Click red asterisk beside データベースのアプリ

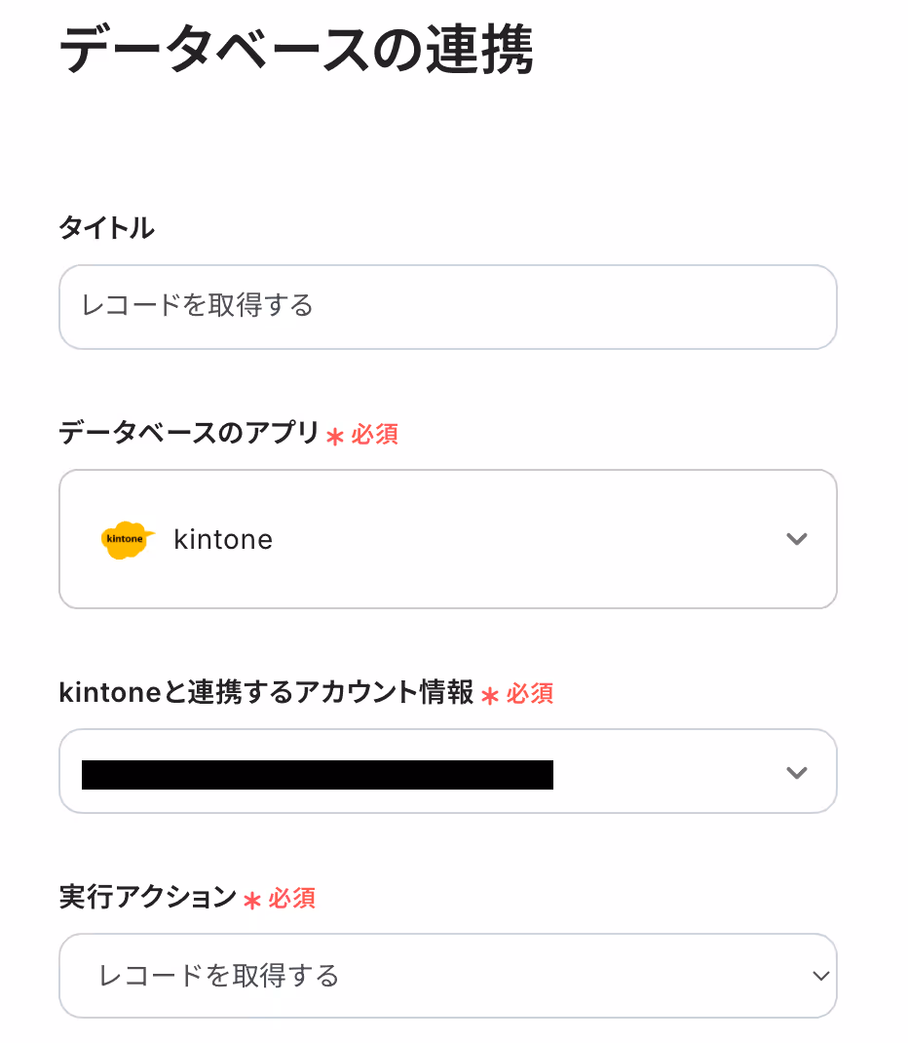tap(335, 437)
